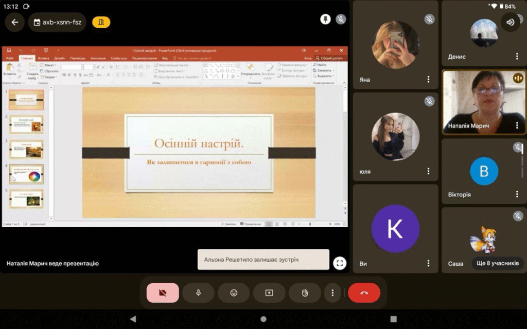Go back using the arrow button

(14, 22)
